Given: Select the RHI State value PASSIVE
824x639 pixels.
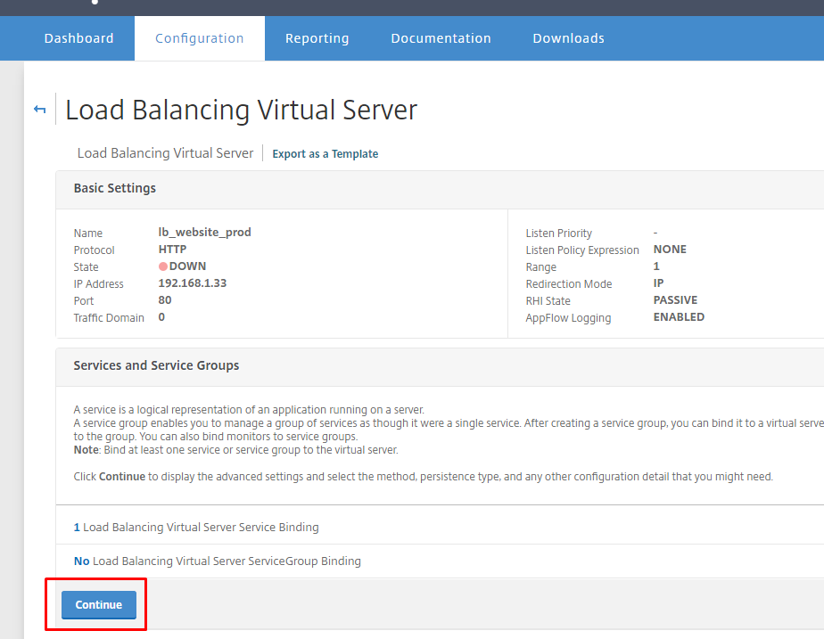Looking at the screenshot, I should click(x=675, y=299).
